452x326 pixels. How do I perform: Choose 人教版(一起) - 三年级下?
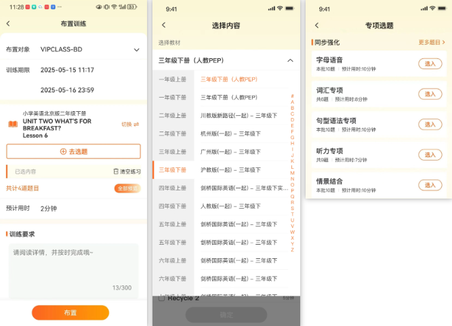pos(230,207)
